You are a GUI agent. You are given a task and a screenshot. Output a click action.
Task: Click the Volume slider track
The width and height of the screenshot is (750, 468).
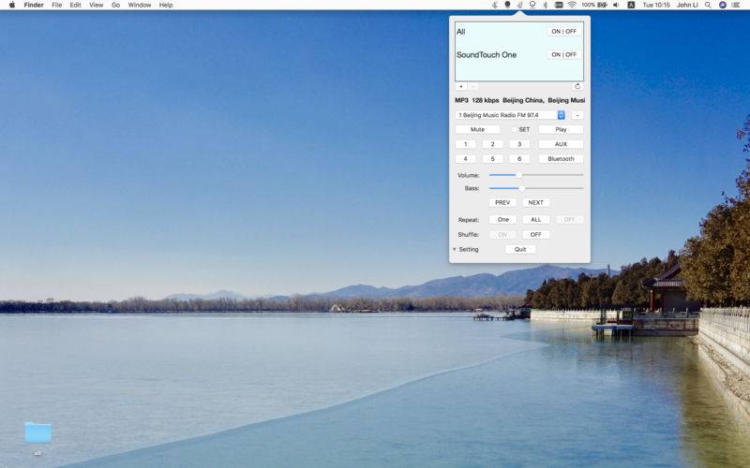pyautogui.click(x=535, y=175)
